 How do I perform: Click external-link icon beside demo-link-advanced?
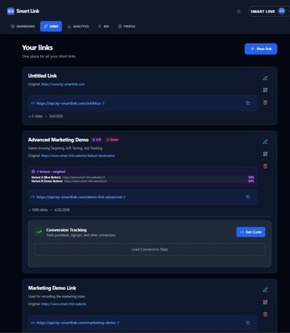(124, 197)
